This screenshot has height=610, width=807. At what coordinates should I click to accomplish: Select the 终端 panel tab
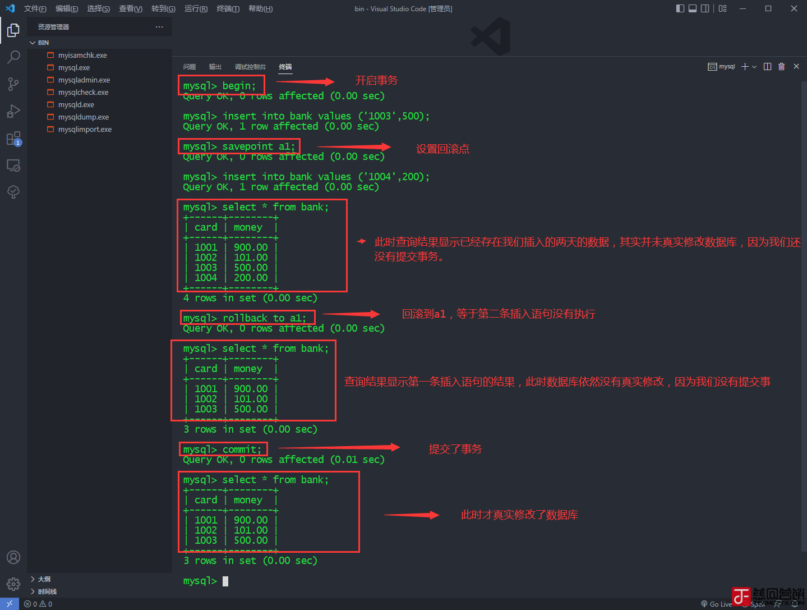point(285,67)
